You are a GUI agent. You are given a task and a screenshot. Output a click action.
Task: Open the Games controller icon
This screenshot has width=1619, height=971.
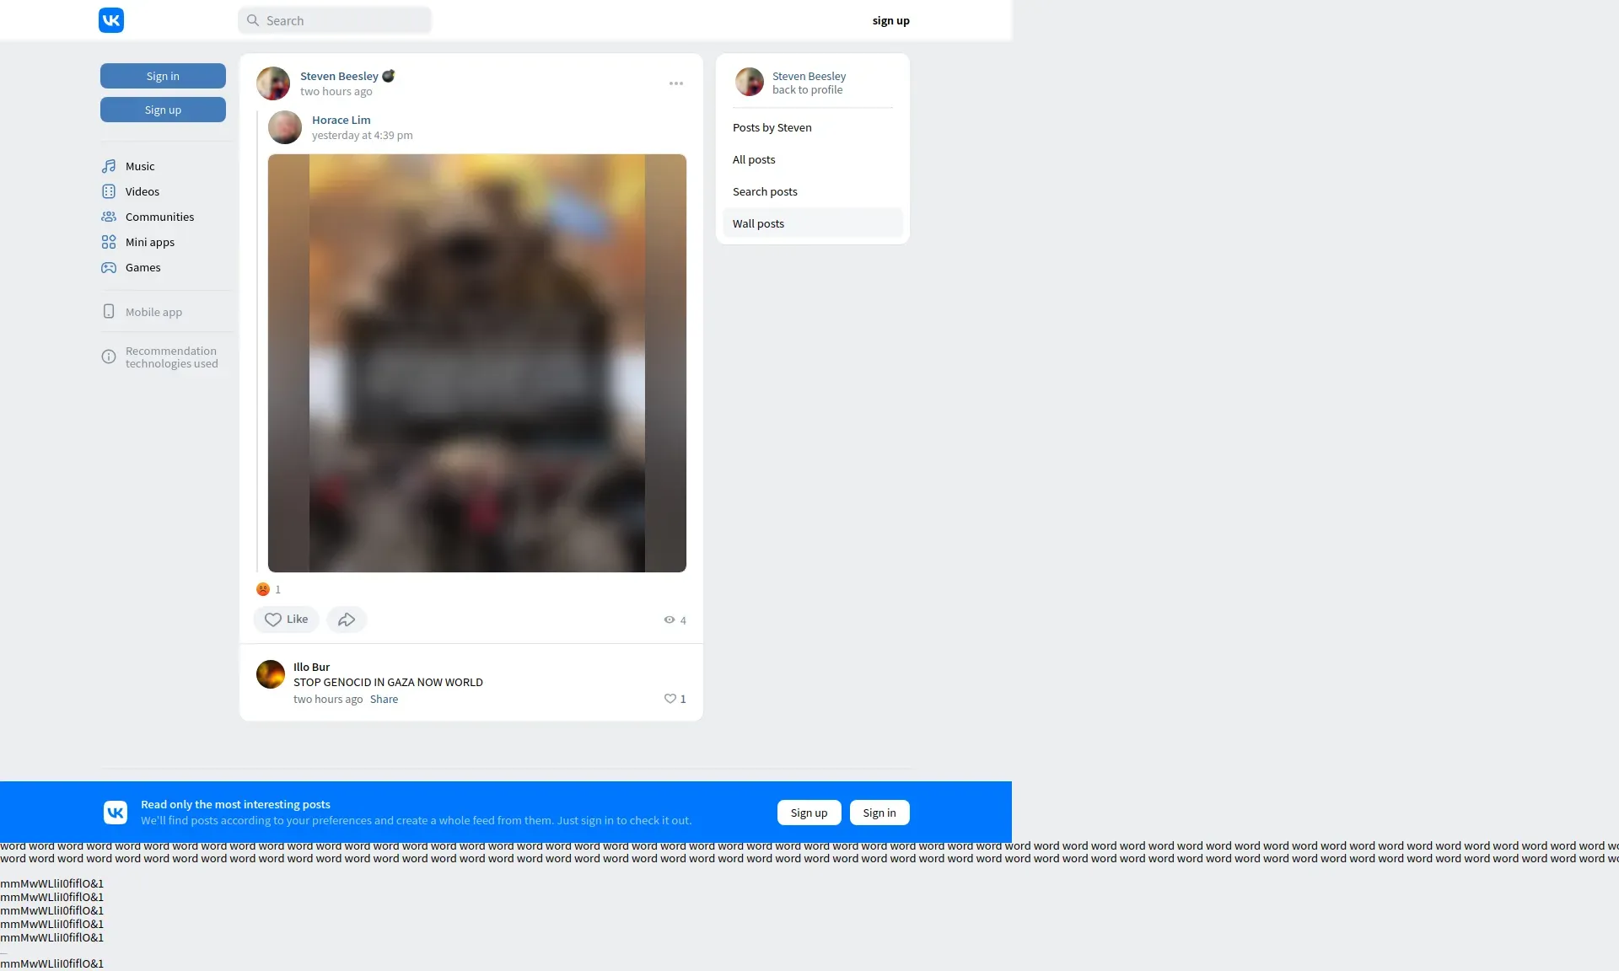click(109, 267)
